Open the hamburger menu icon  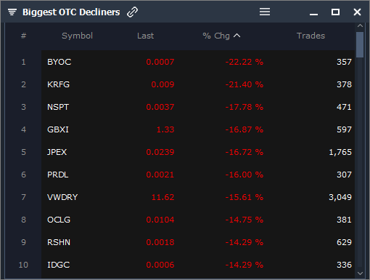(265, 12)
